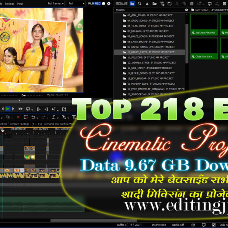Select folder 10_BARAT_RASTA- JP STUDIO MP PROJECT
The height and width of the screenshot is (228, 228).
[x=149, y=52]
